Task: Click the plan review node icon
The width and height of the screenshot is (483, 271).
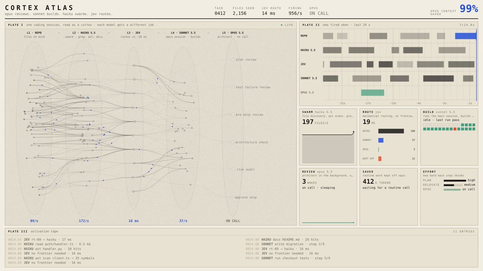Action: (233, 59)
